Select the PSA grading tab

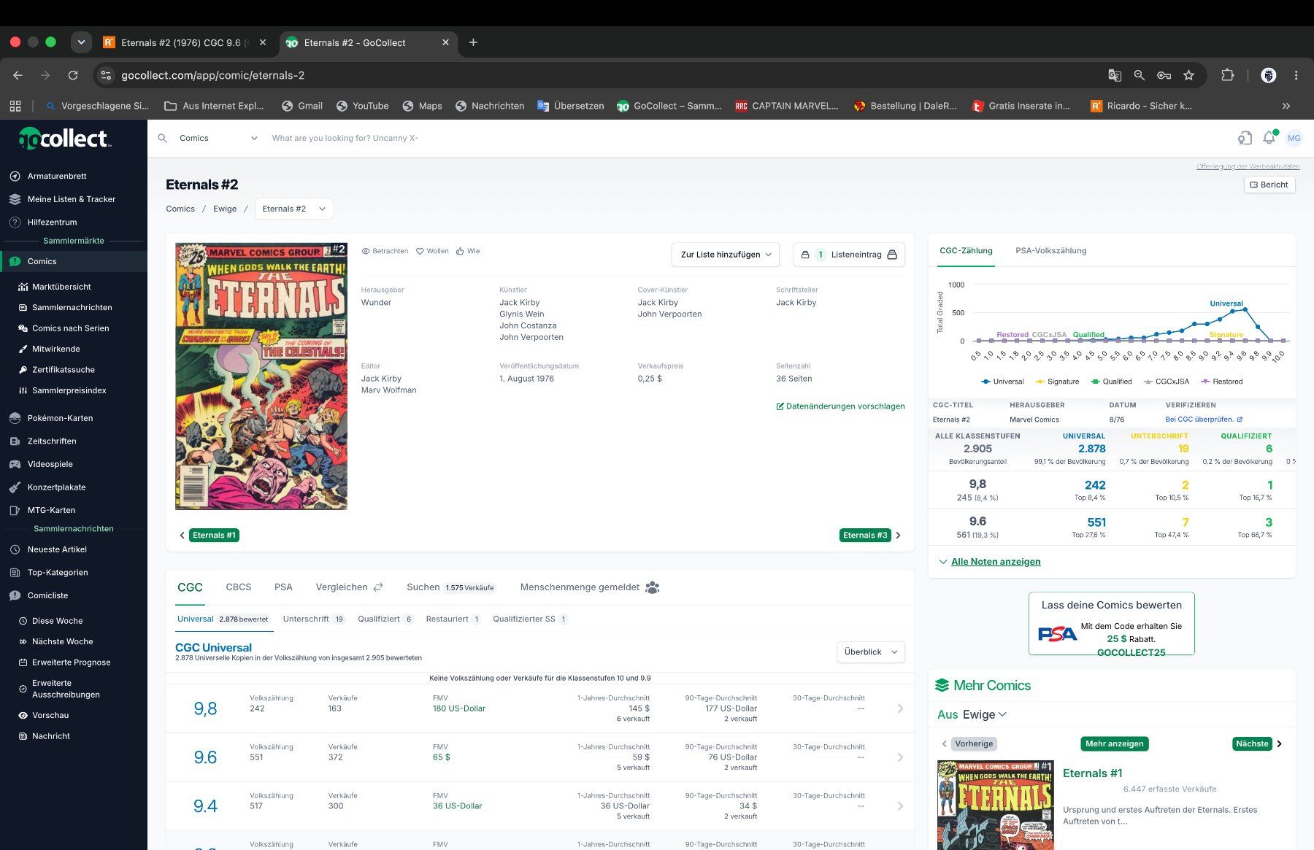[283, 587]
